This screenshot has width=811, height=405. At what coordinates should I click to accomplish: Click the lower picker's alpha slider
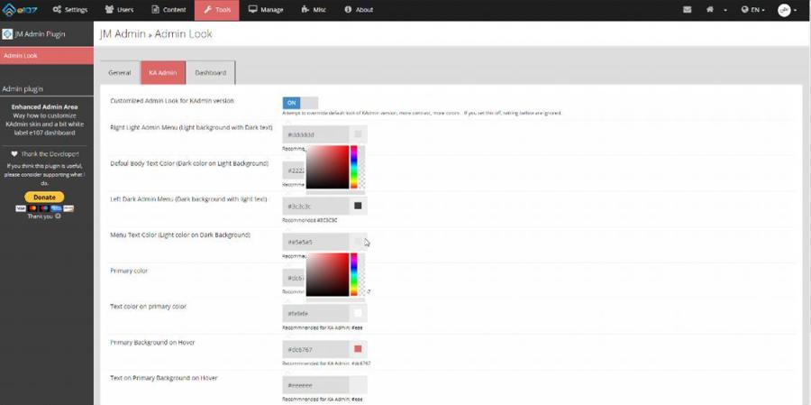click(x=361, y=274)
